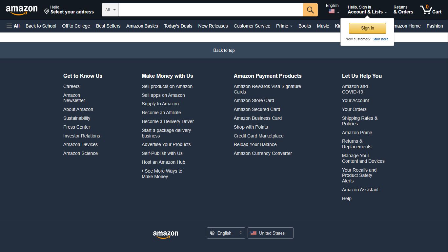Click Amazon Prime footer link
This screenshot has height=252, width=448.
(x=357, y=133)
